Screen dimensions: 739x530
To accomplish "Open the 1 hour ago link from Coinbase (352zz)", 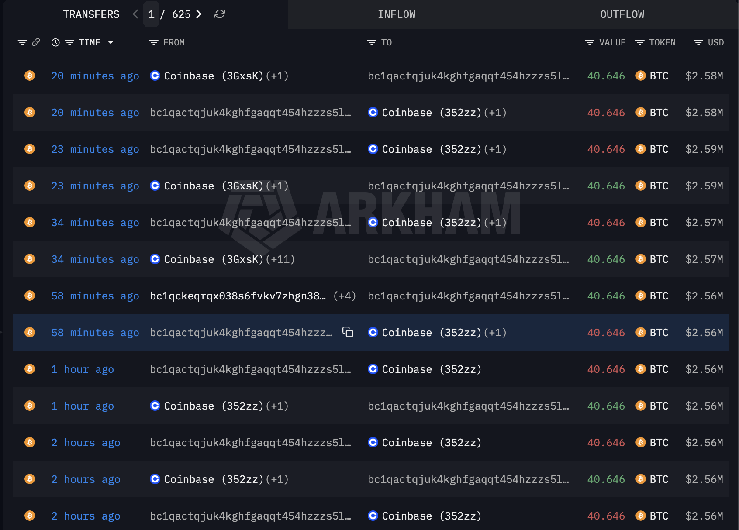I will 83,406.
